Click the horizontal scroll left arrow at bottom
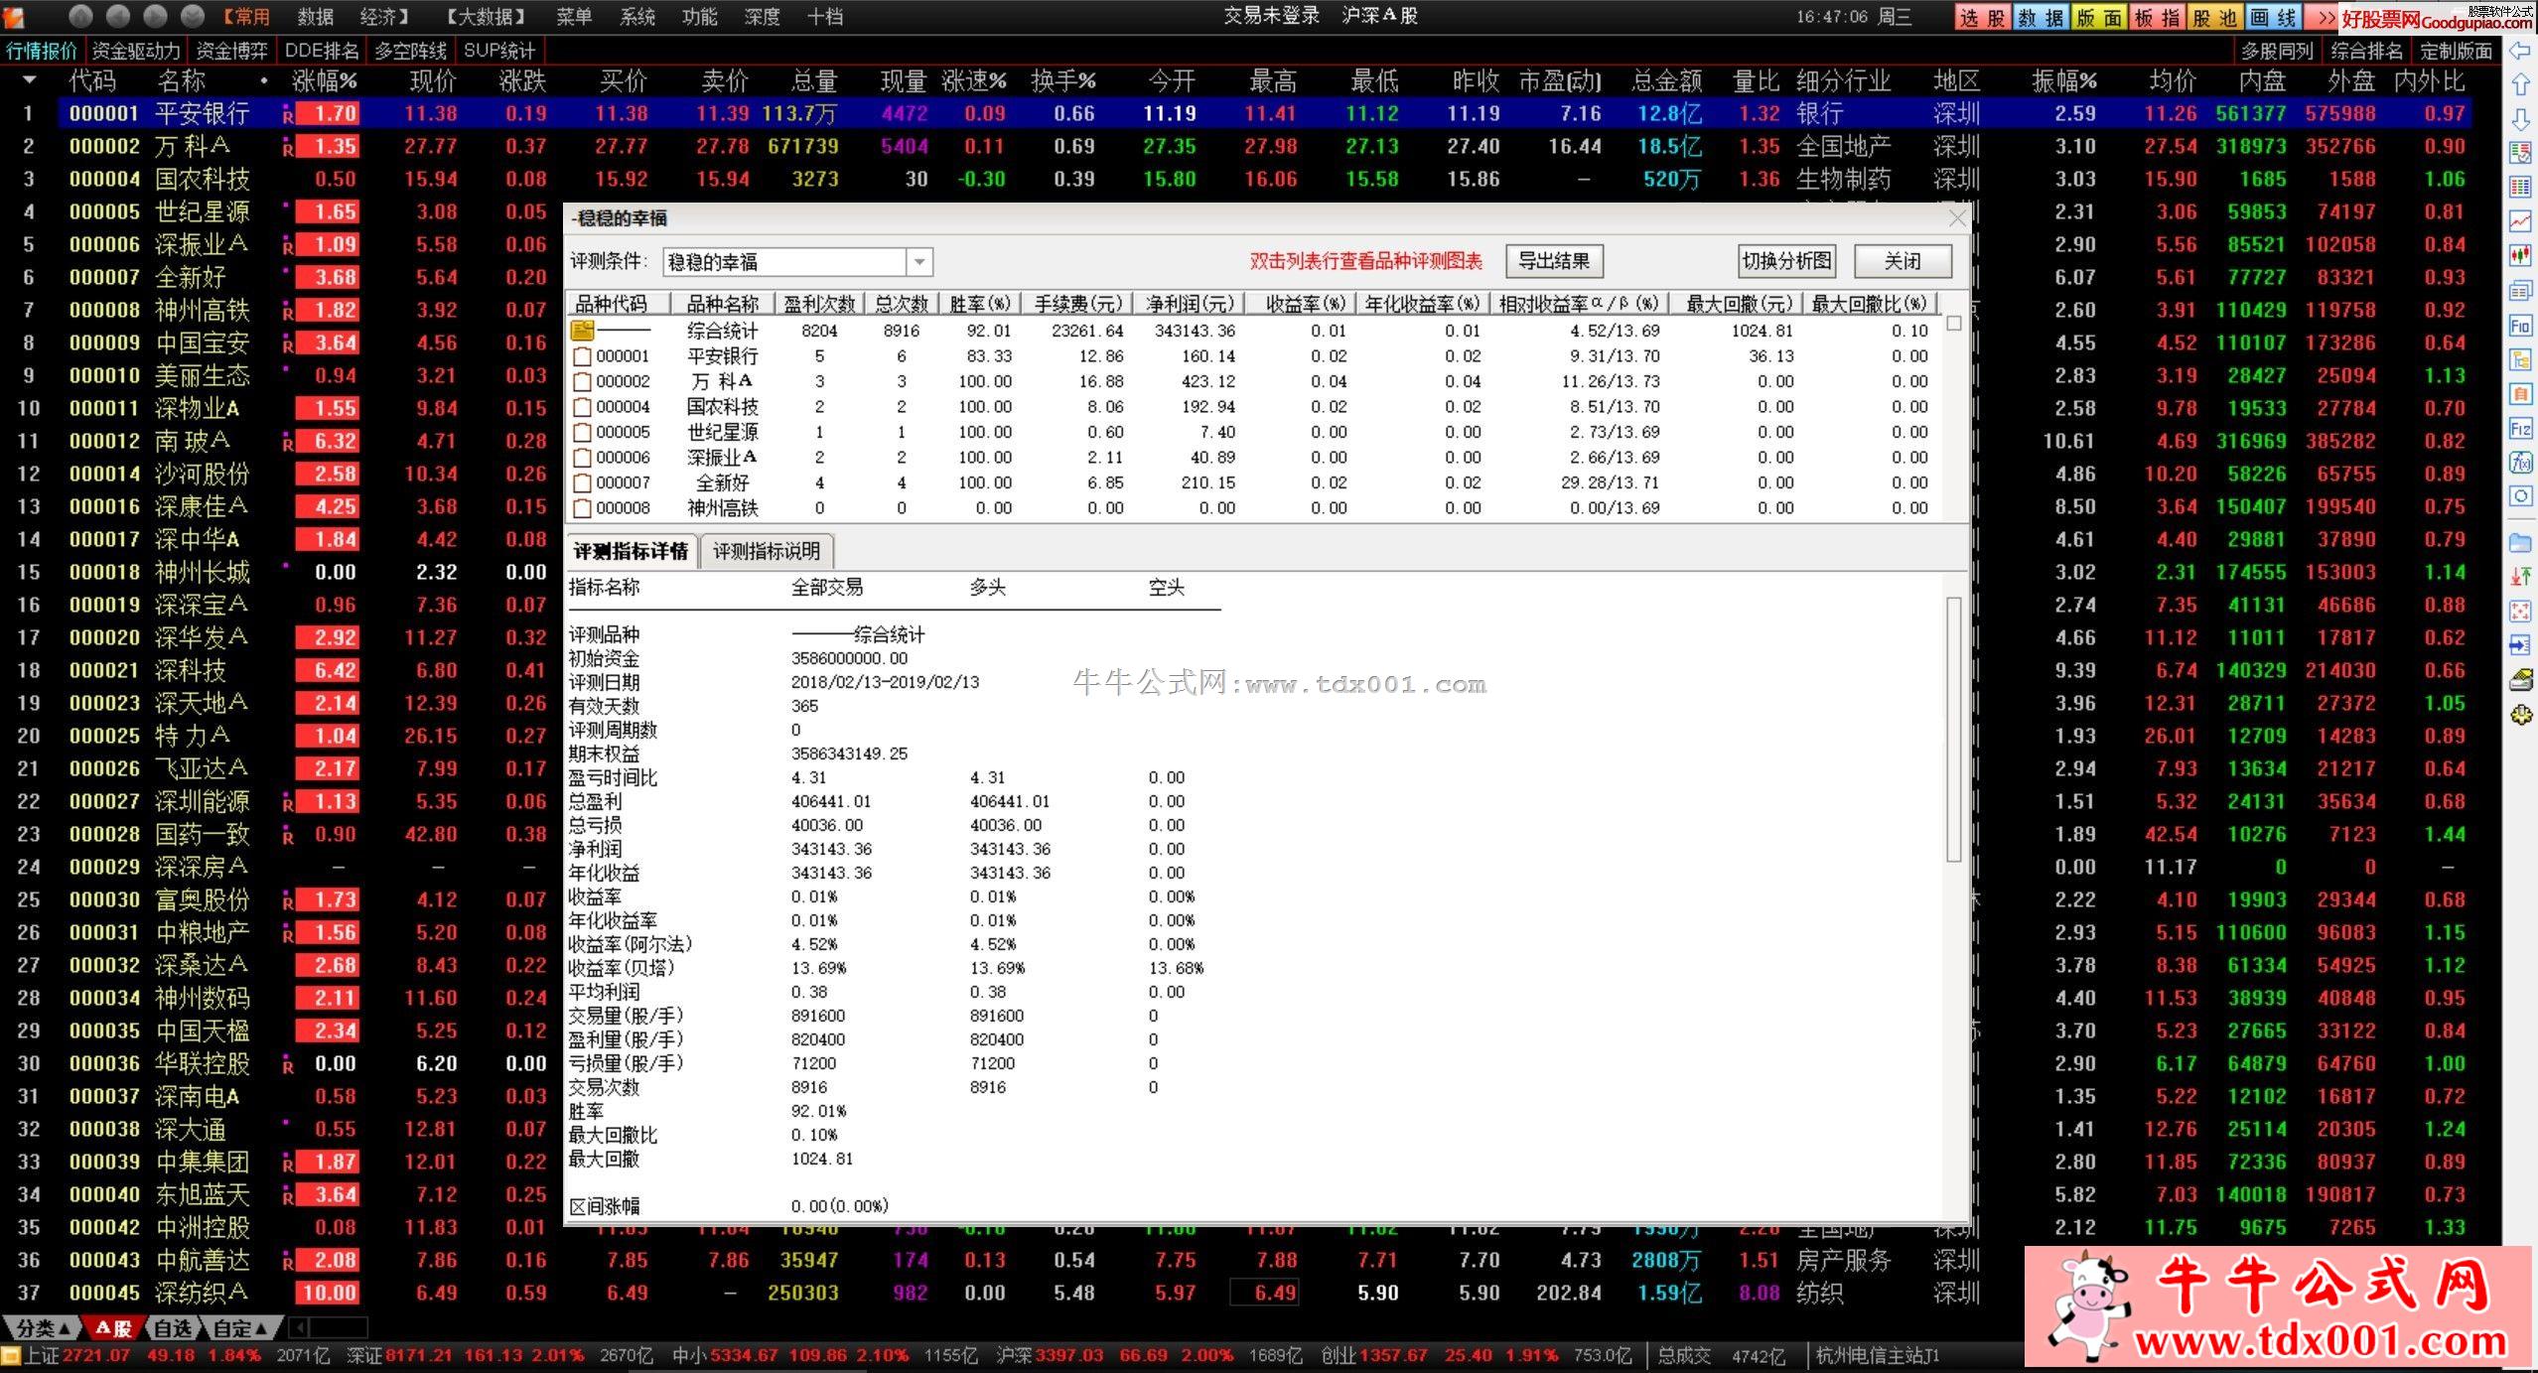Screen dimensions: 2538x1373 click(x=298, y=1327)
